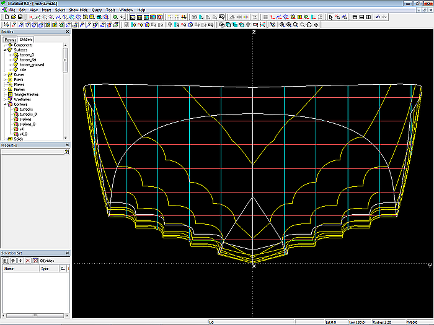Click the Pan crosshair arrows icon
The height and width of the screenshot is (325, 434).
coord(316,25)
